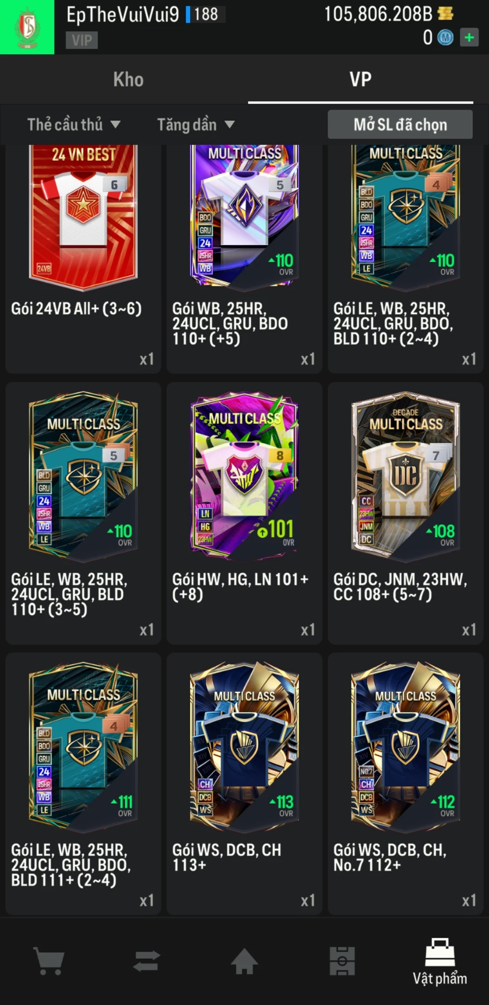This screenshot has width=489, height=1005.
Task: Switch to the VP tab
Action: (x=360, y=80)
